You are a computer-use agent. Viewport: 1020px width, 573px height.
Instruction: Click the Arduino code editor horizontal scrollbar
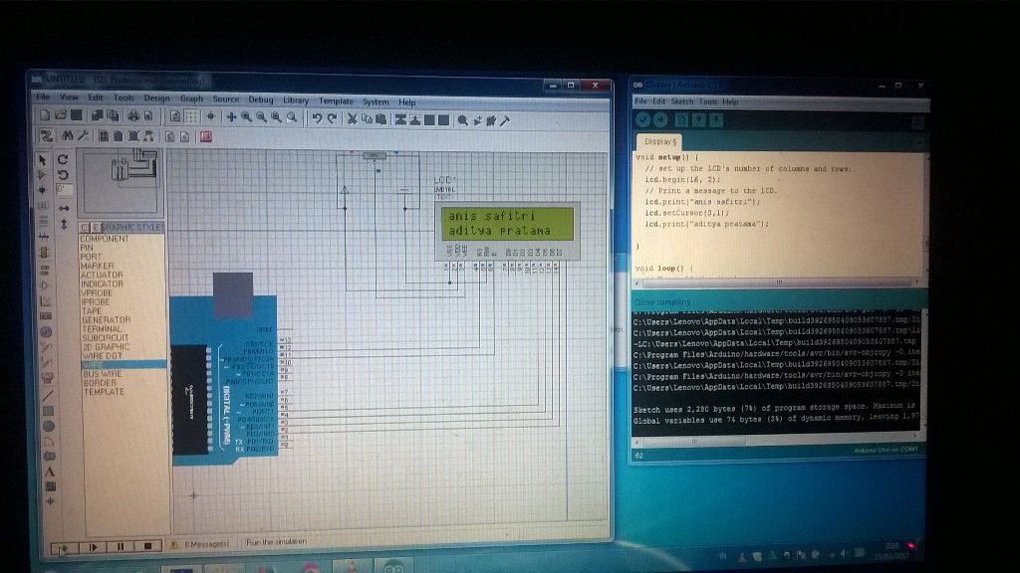[777, 282]
